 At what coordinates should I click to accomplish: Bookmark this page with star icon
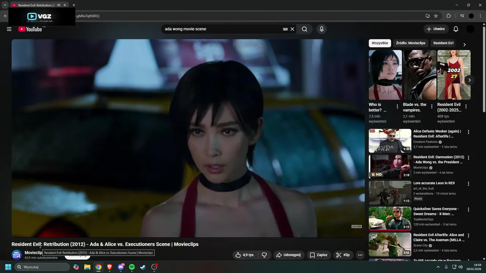(x=436, y=16)
